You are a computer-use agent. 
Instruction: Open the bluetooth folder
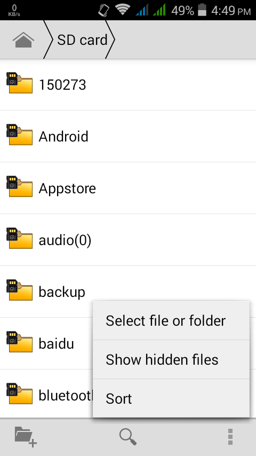click(46, 393)
